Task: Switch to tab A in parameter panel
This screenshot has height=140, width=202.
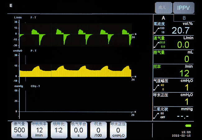Action: click(x=163, y=18)
